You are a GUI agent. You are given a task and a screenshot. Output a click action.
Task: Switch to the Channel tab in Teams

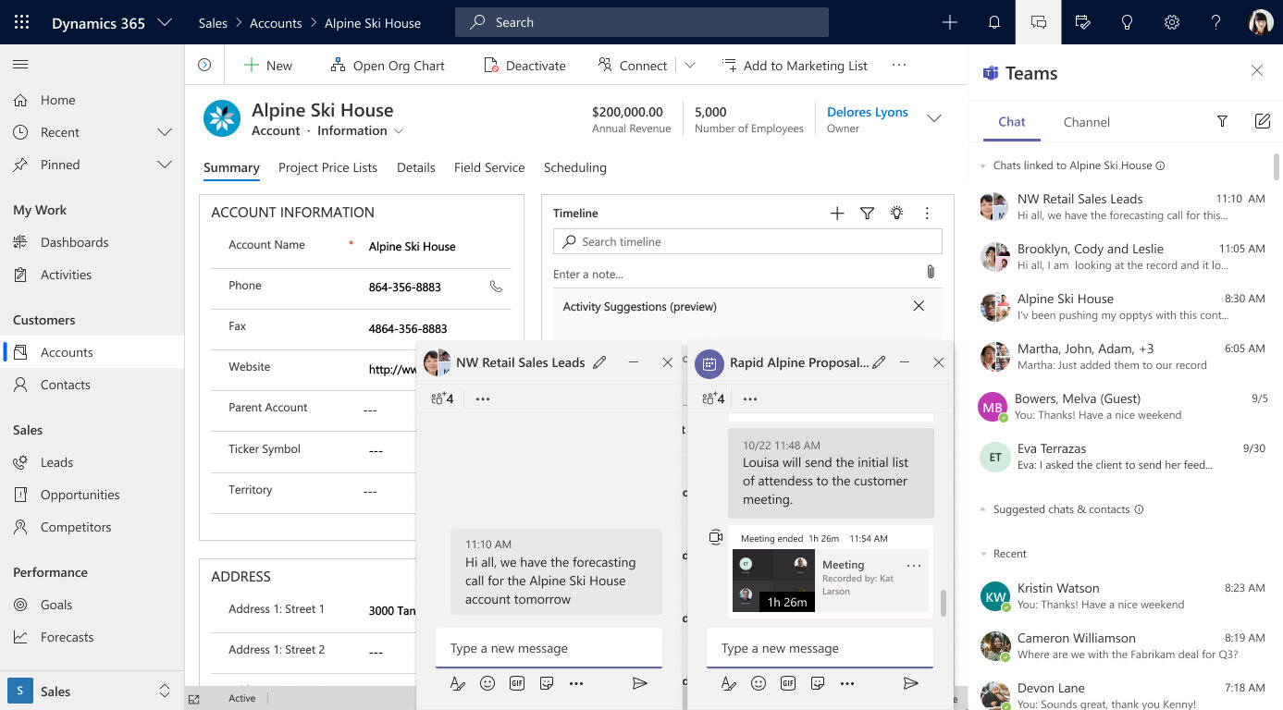(x=1087, y=122)
